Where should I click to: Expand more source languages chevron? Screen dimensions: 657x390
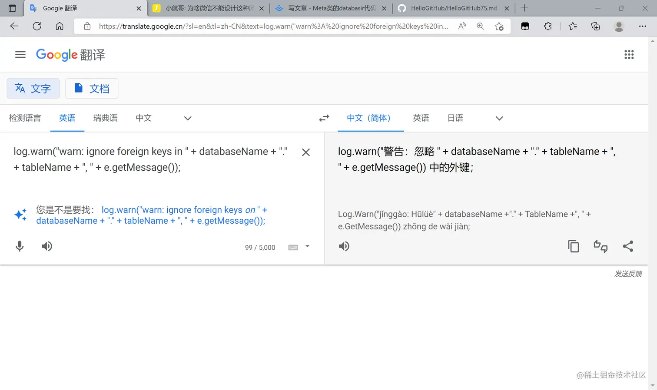coord(188,118)
